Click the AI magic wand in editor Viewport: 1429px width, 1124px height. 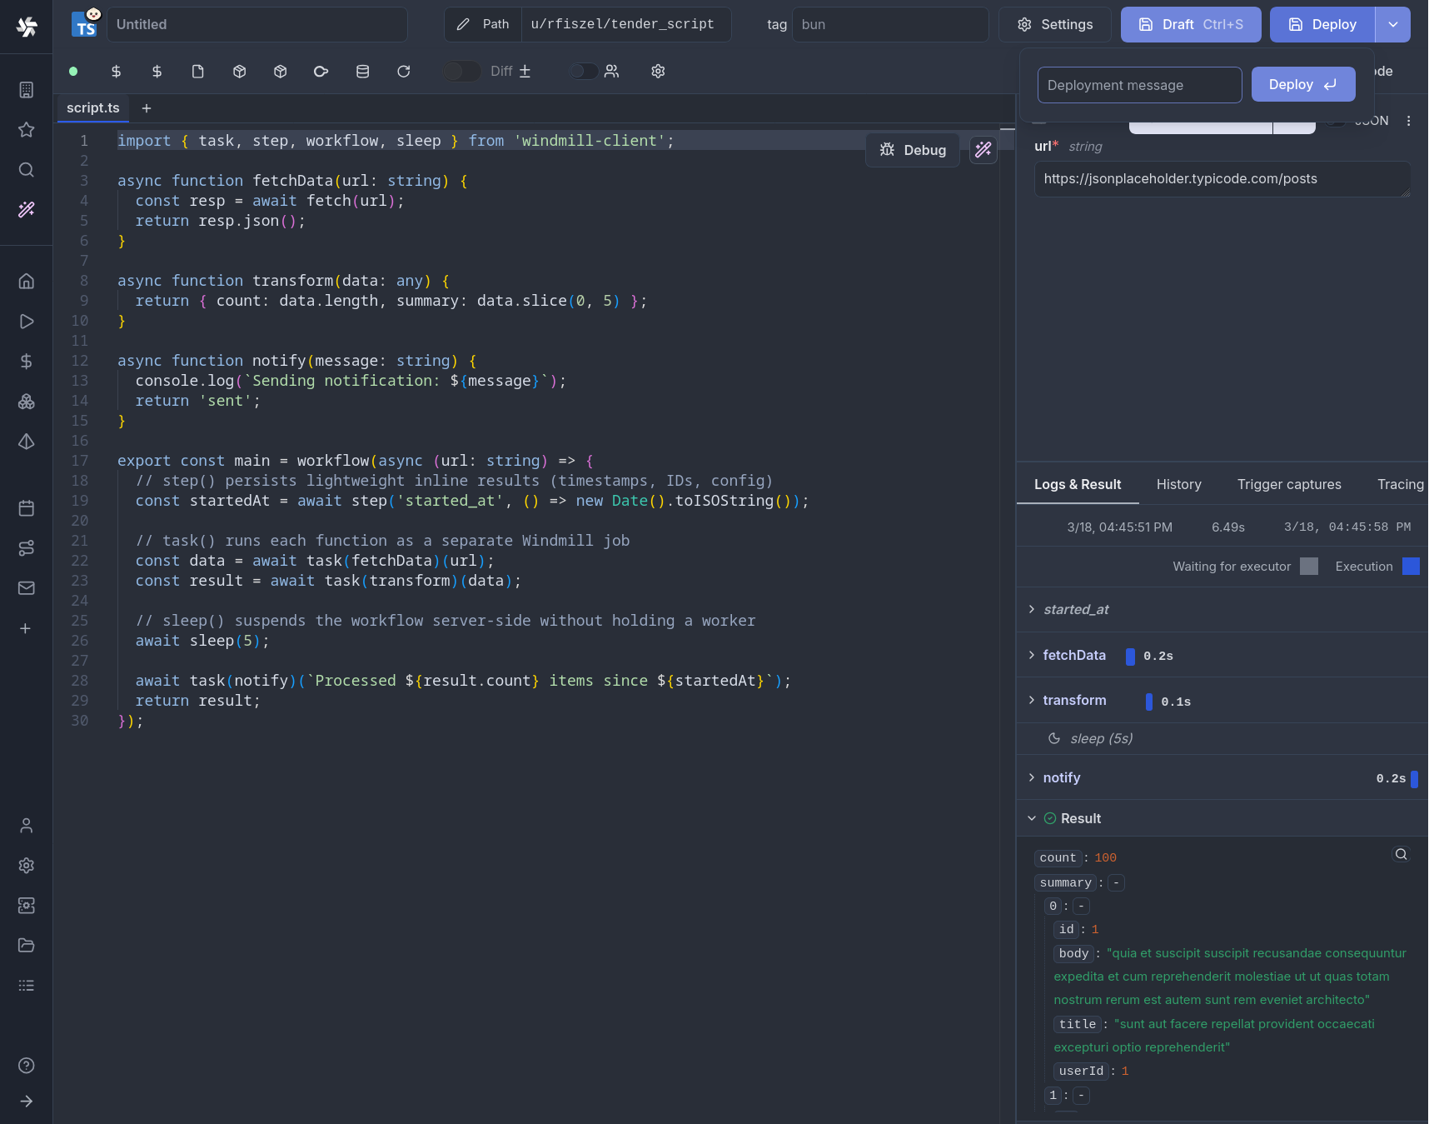983,150
